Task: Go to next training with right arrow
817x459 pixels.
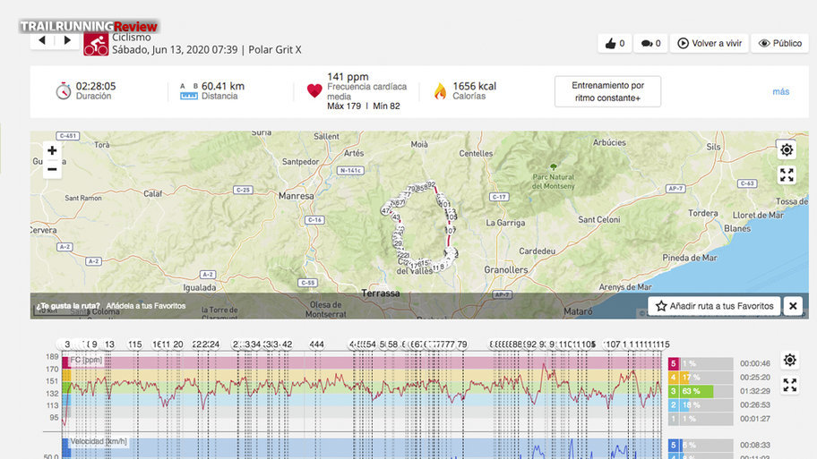Action: point(67,40)
